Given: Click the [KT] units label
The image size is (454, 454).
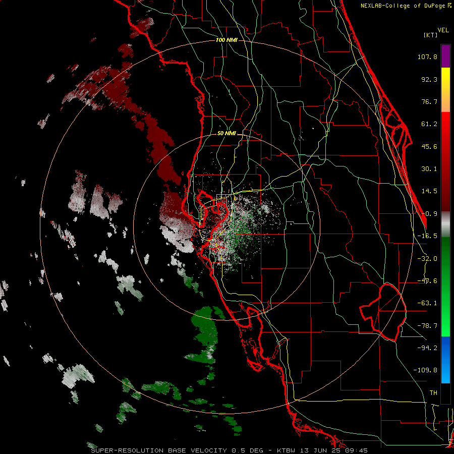Looking at the screenshot, I should (x=430, y=35).
